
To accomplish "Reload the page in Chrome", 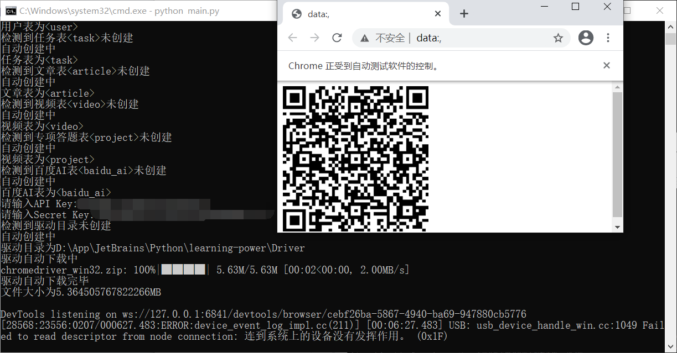I will pos(337,38).
